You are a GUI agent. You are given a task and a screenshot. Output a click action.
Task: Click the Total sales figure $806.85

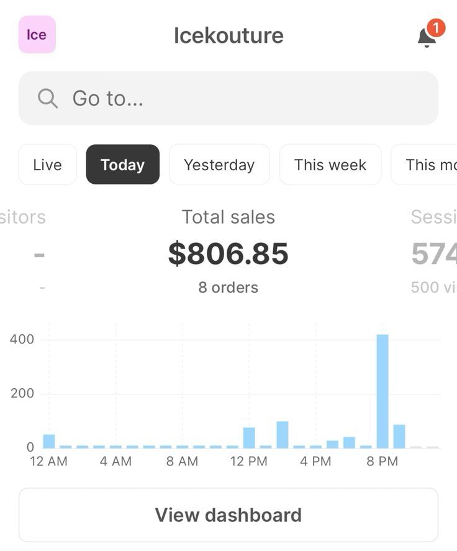pos(228,253)
